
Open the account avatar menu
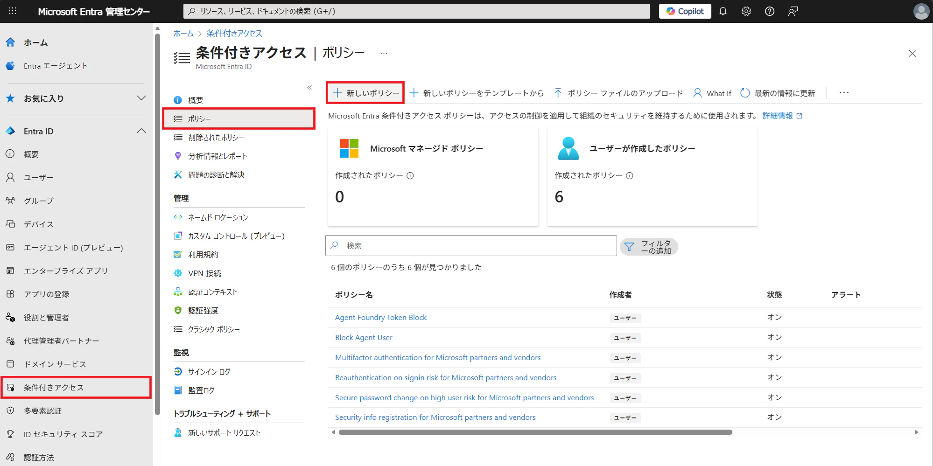921,11
